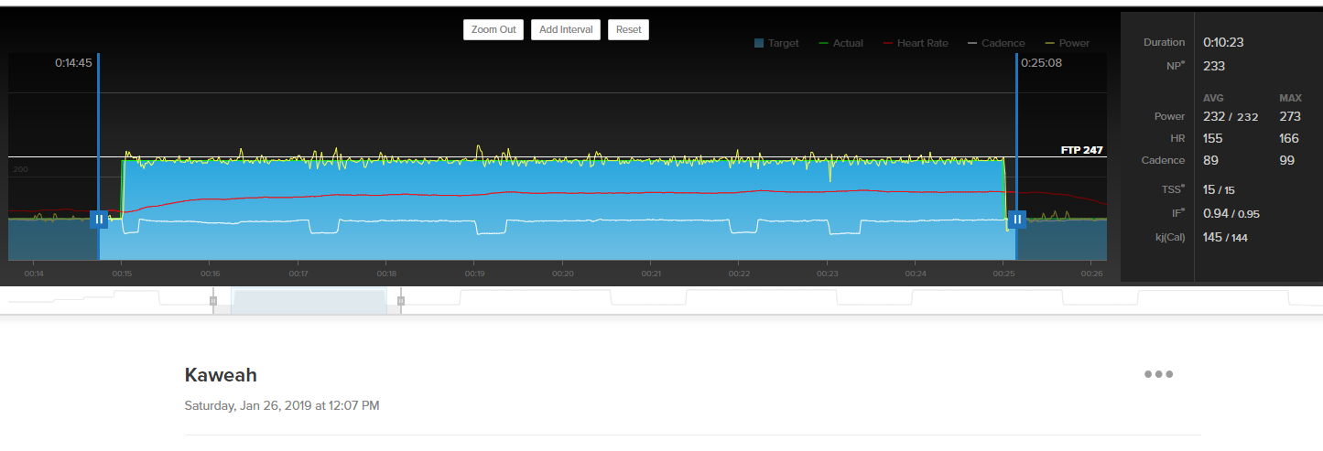The image size is (1323, 451).
Task: Click the right overview range handle
Action: pyautogui.click(x=401, y=300)
